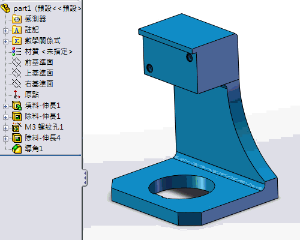The height and width of the screenshot is (240, 300).
Task: Expand the 填料-伸長1 feature node
Action: pos(5,106)
